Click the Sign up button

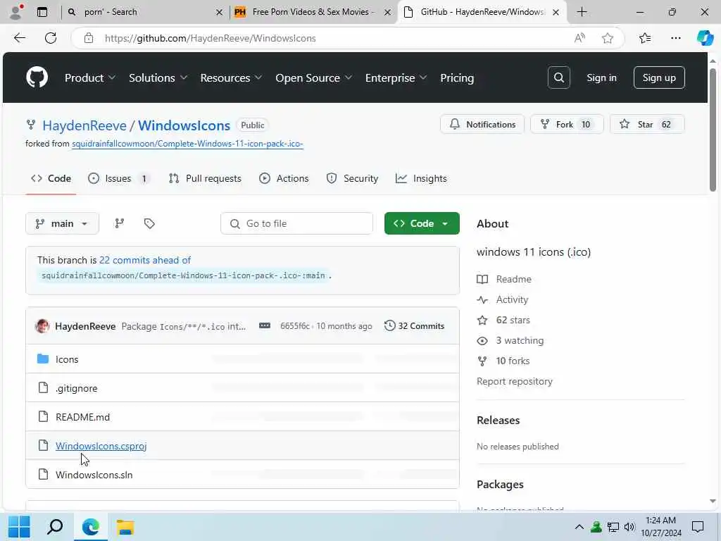659,77
